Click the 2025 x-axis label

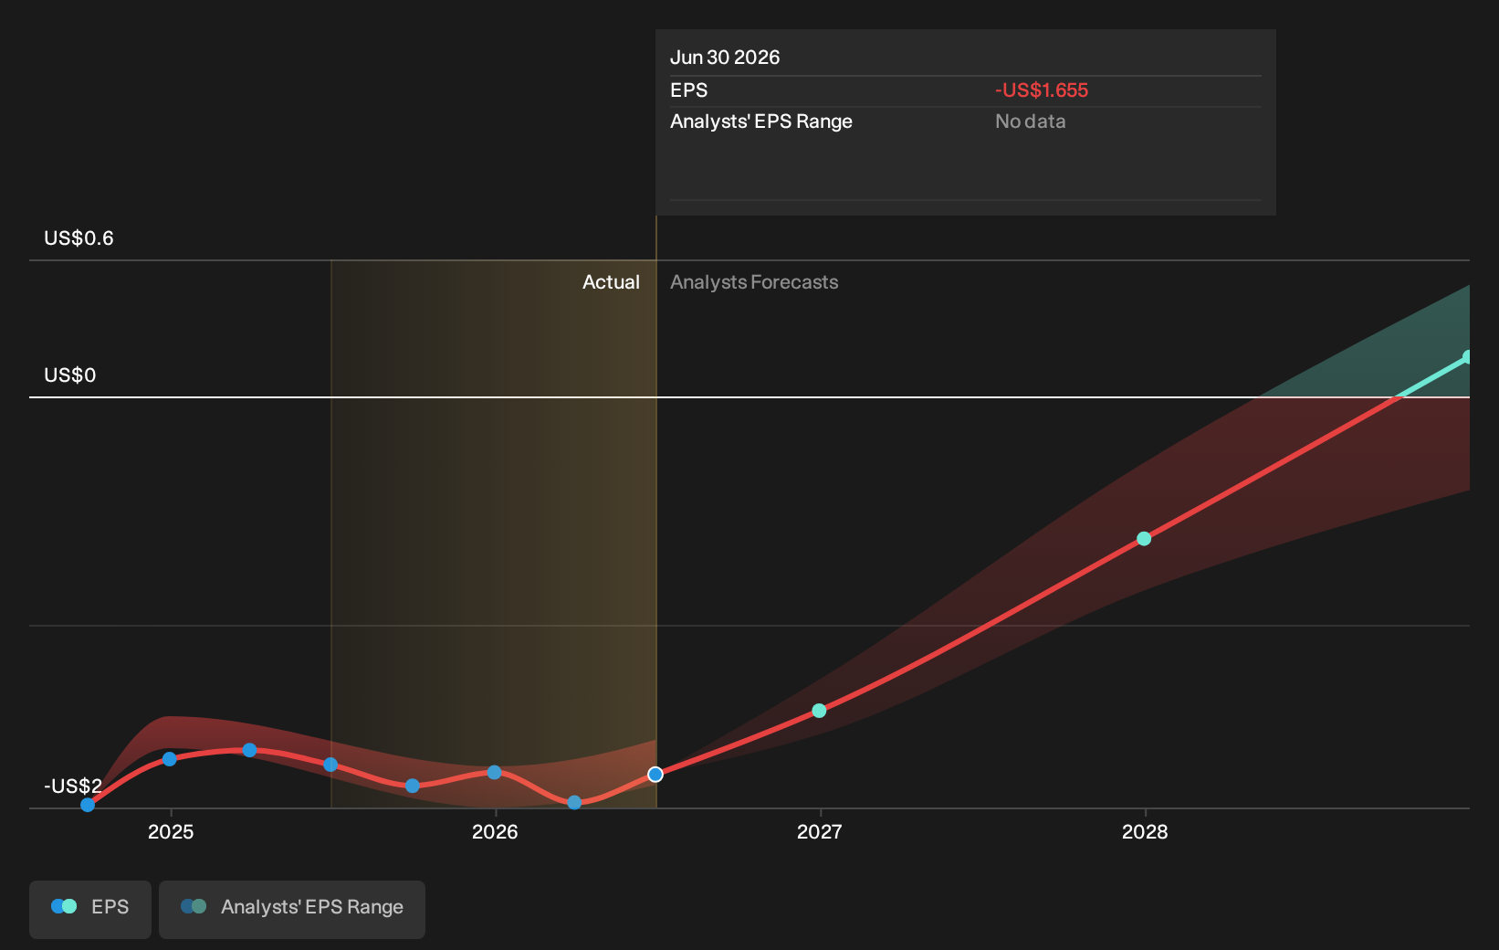171,831
